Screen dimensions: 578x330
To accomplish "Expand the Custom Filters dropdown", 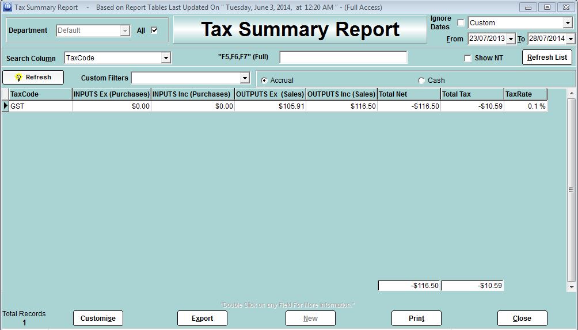I will [x=245, y=78].
